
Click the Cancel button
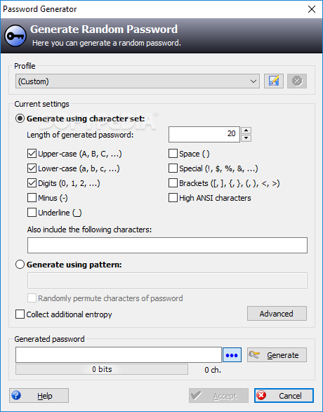tap(284, 395)
